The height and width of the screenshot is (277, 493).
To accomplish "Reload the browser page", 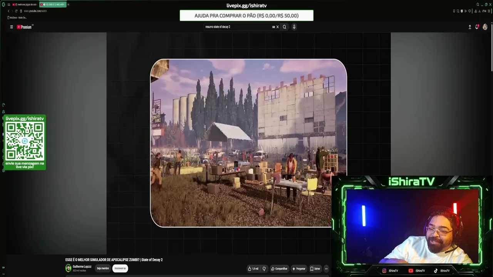I will pyautogui.click(x=16, y=11).
